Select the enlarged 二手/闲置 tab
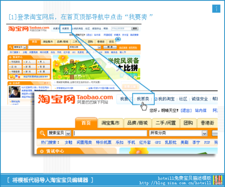This screenshot has width=225, height=187. [x=166, y=123]
